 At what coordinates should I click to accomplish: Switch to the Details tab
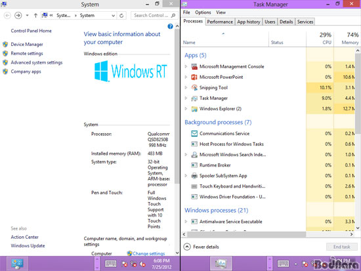(x=286, y=22)
